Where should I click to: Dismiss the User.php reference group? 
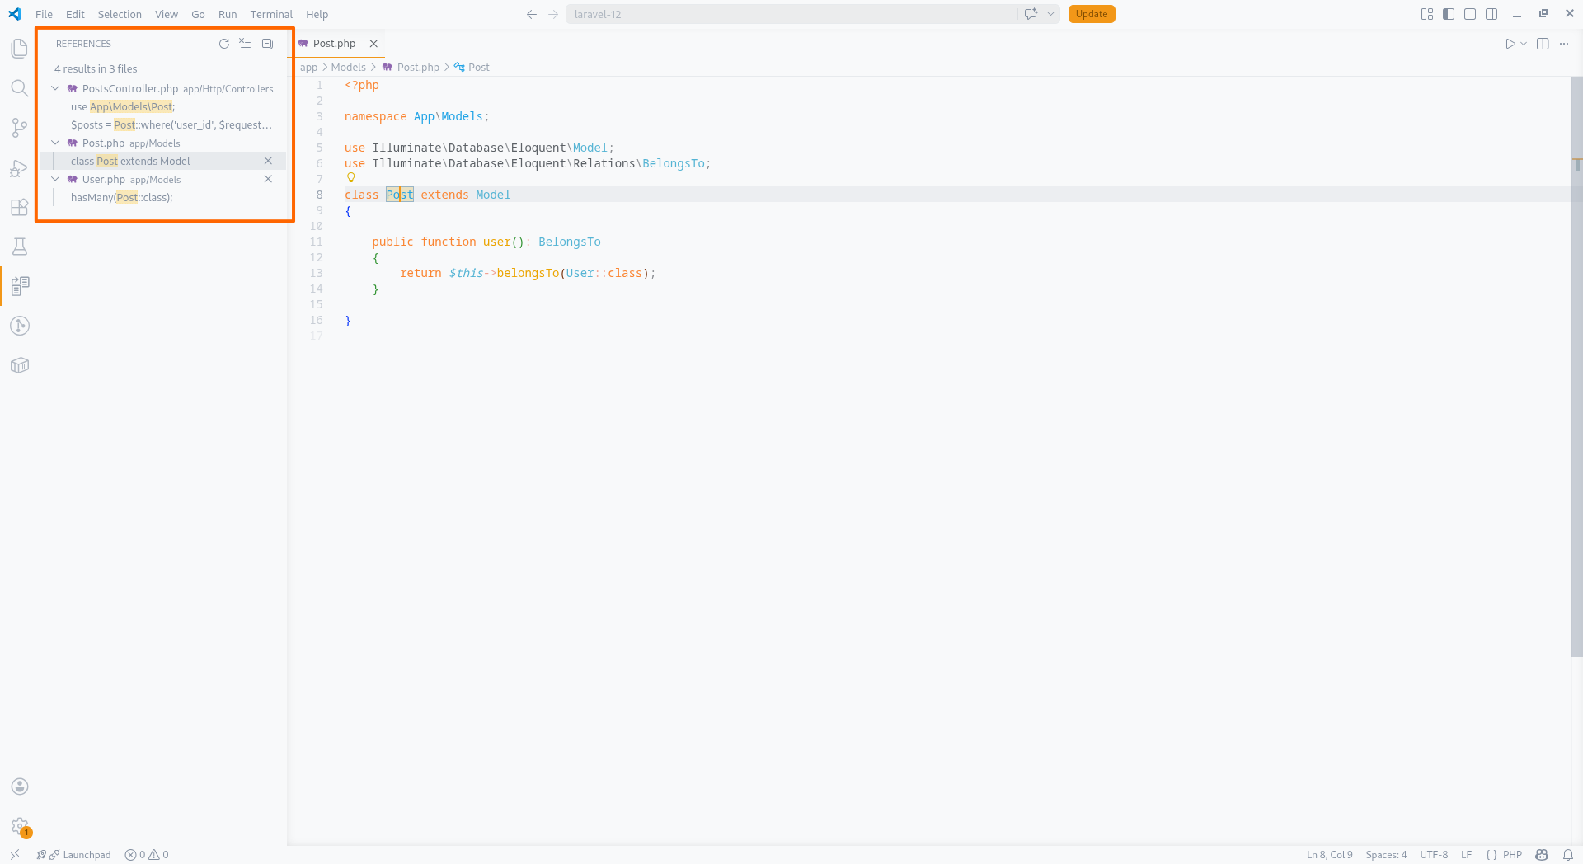268,179
